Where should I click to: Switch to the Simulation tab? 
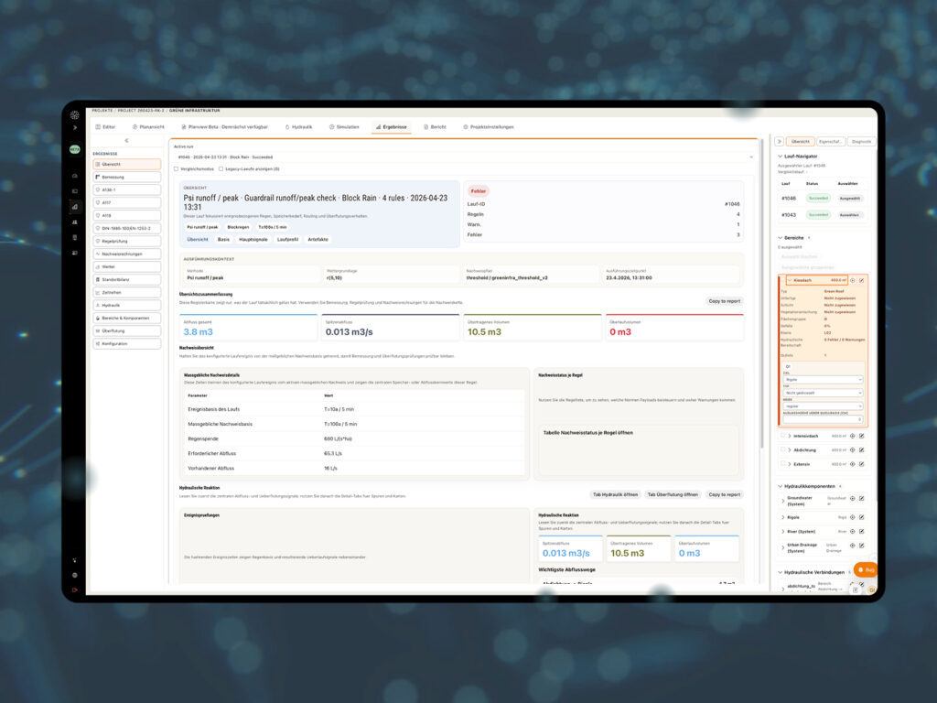(x=344, y=127)
